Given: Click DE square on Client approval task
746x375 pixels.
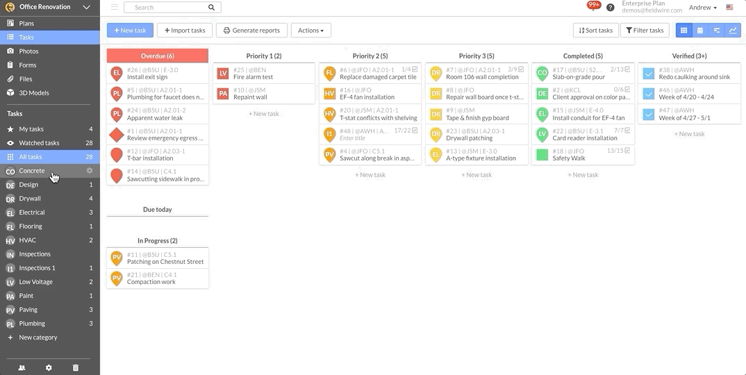Looking at the screenshot, I should [542, 94].
